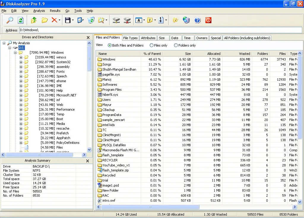Screen dimensions: 304x218
Task: Open the Analysis menu
Action: (x=39, y=11)
